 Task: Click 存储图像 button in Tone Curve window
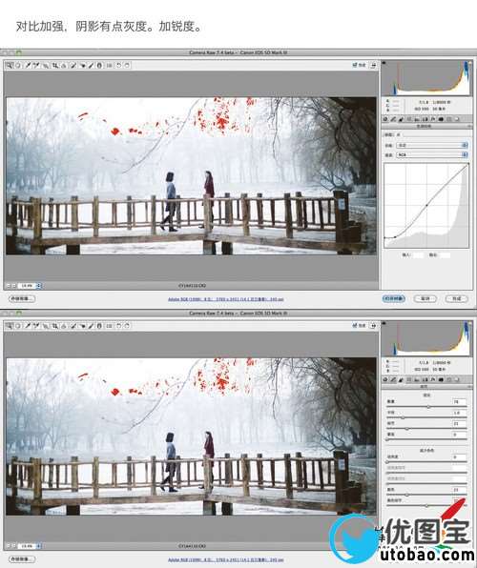click(x=22, y=299)
